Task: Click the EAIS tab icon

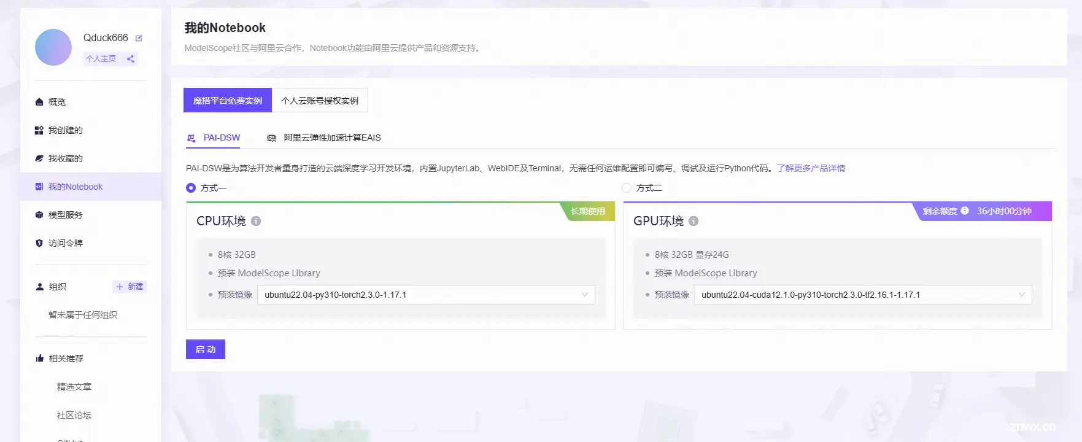Action: tap(271, 138)
